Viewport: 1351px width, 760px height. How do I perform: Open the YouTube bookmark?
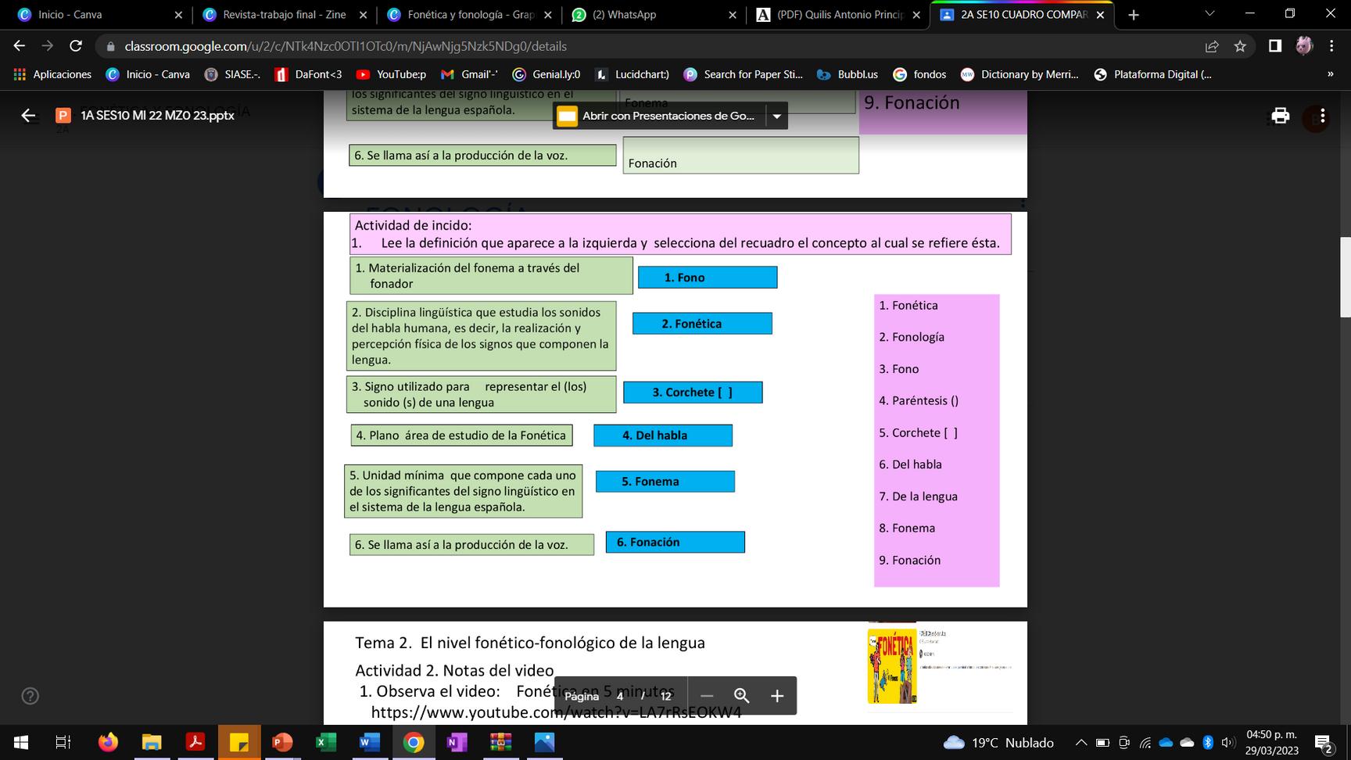(x=391, y=74)
